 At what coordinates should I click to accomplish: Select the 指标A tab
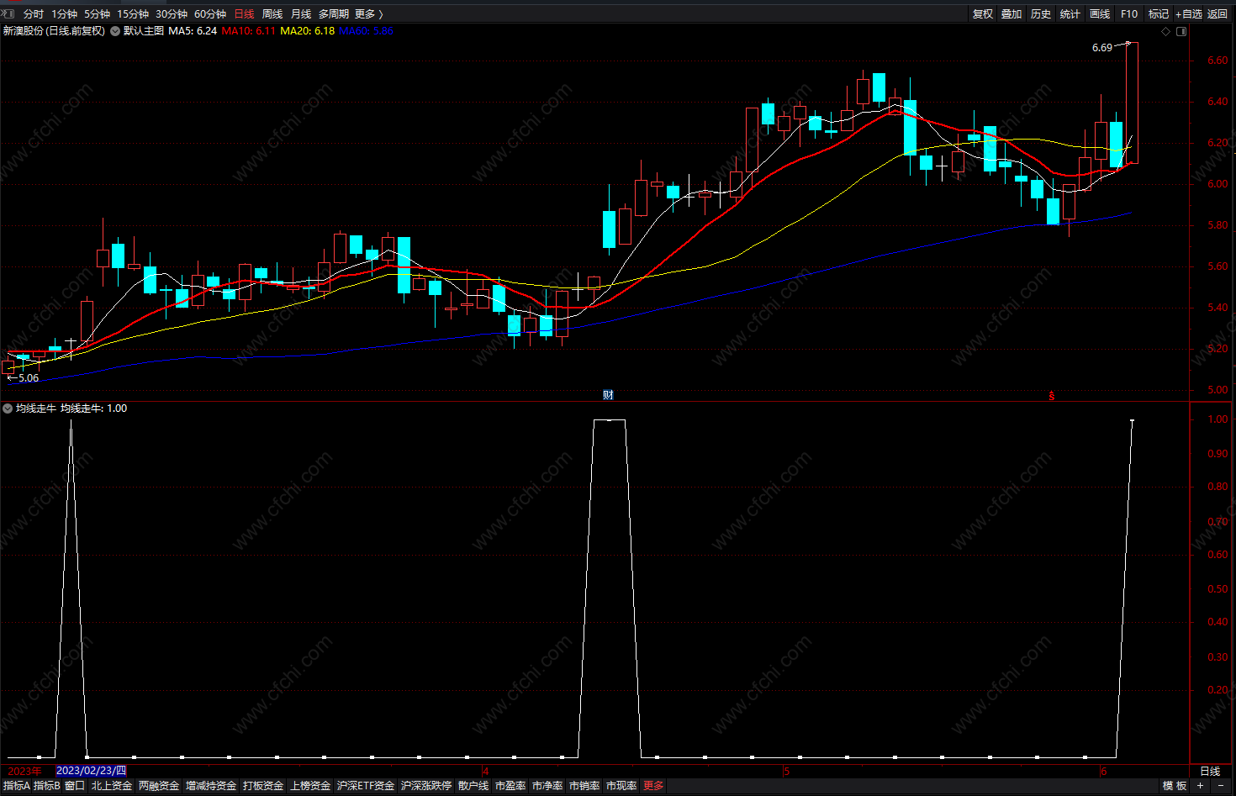coord(16,786)
